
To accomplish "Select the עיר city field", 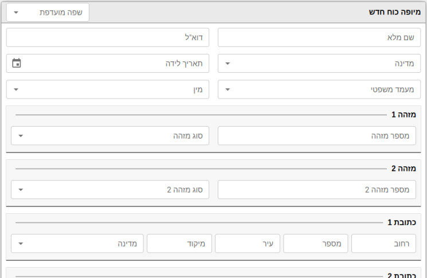I will coord(248,244).
